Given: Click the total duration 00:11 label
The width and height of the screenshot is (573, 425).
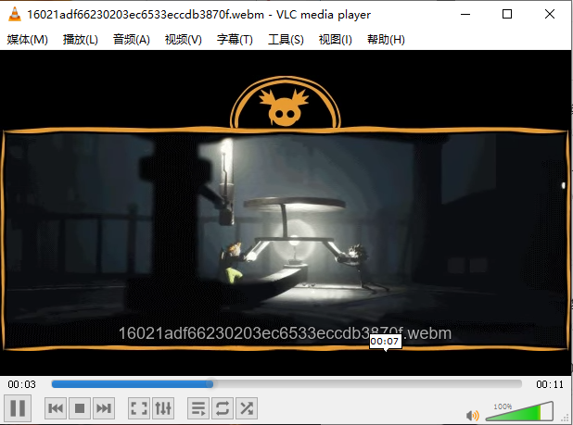Looking at the screenshot, I should click(x=550, y=384).
